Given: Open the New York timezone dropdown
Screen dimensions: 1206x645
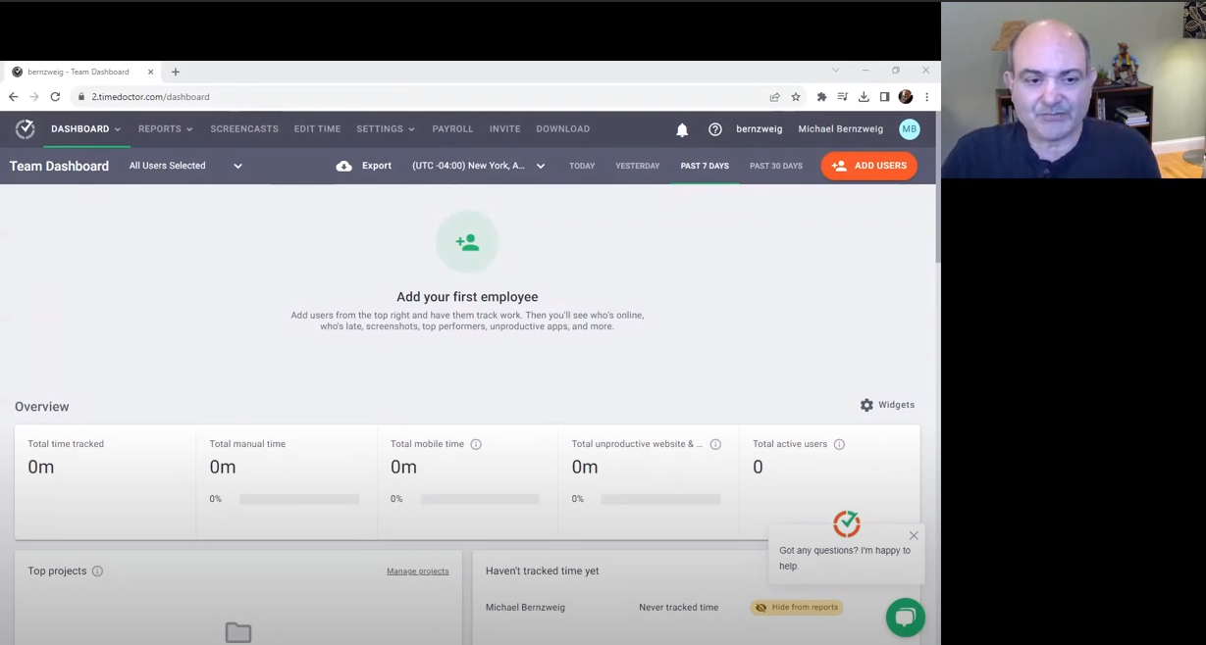Looking at the screenshot, I should pos(479,166).
